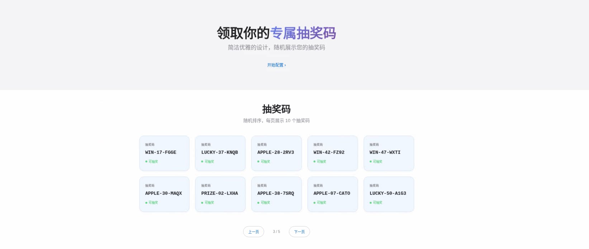Click green status dot on WIN-42-FZ92 card
Viewport: 589px width, 249px height.
pos(314,162)
